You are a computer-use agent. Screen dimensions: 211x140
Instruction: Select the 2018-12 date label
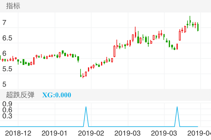pos(18,133)
